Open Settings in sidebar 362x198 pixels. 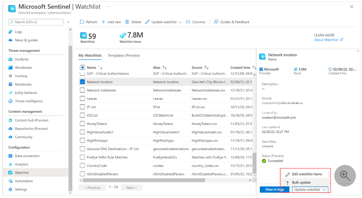(21, 189)
